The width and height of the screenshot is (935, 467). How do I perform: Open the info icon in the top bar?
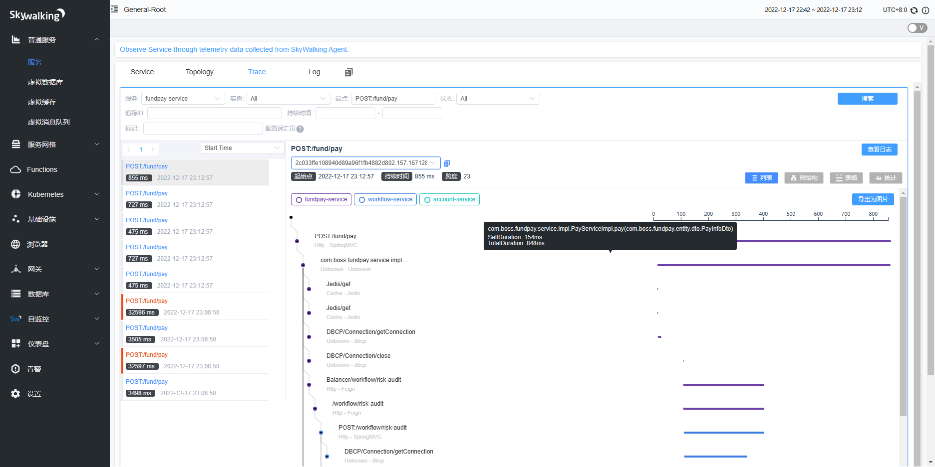[925, 10]
